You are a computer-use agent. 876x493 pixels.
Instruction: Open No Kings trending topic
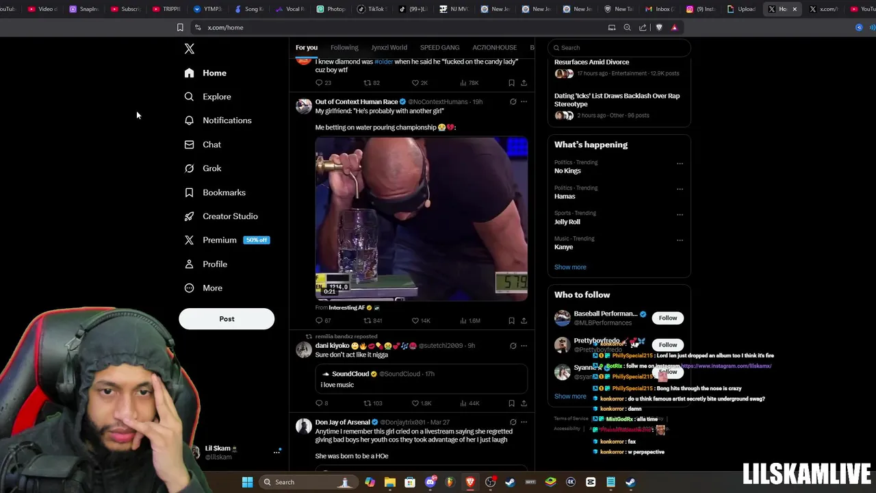tap(567, 171)
